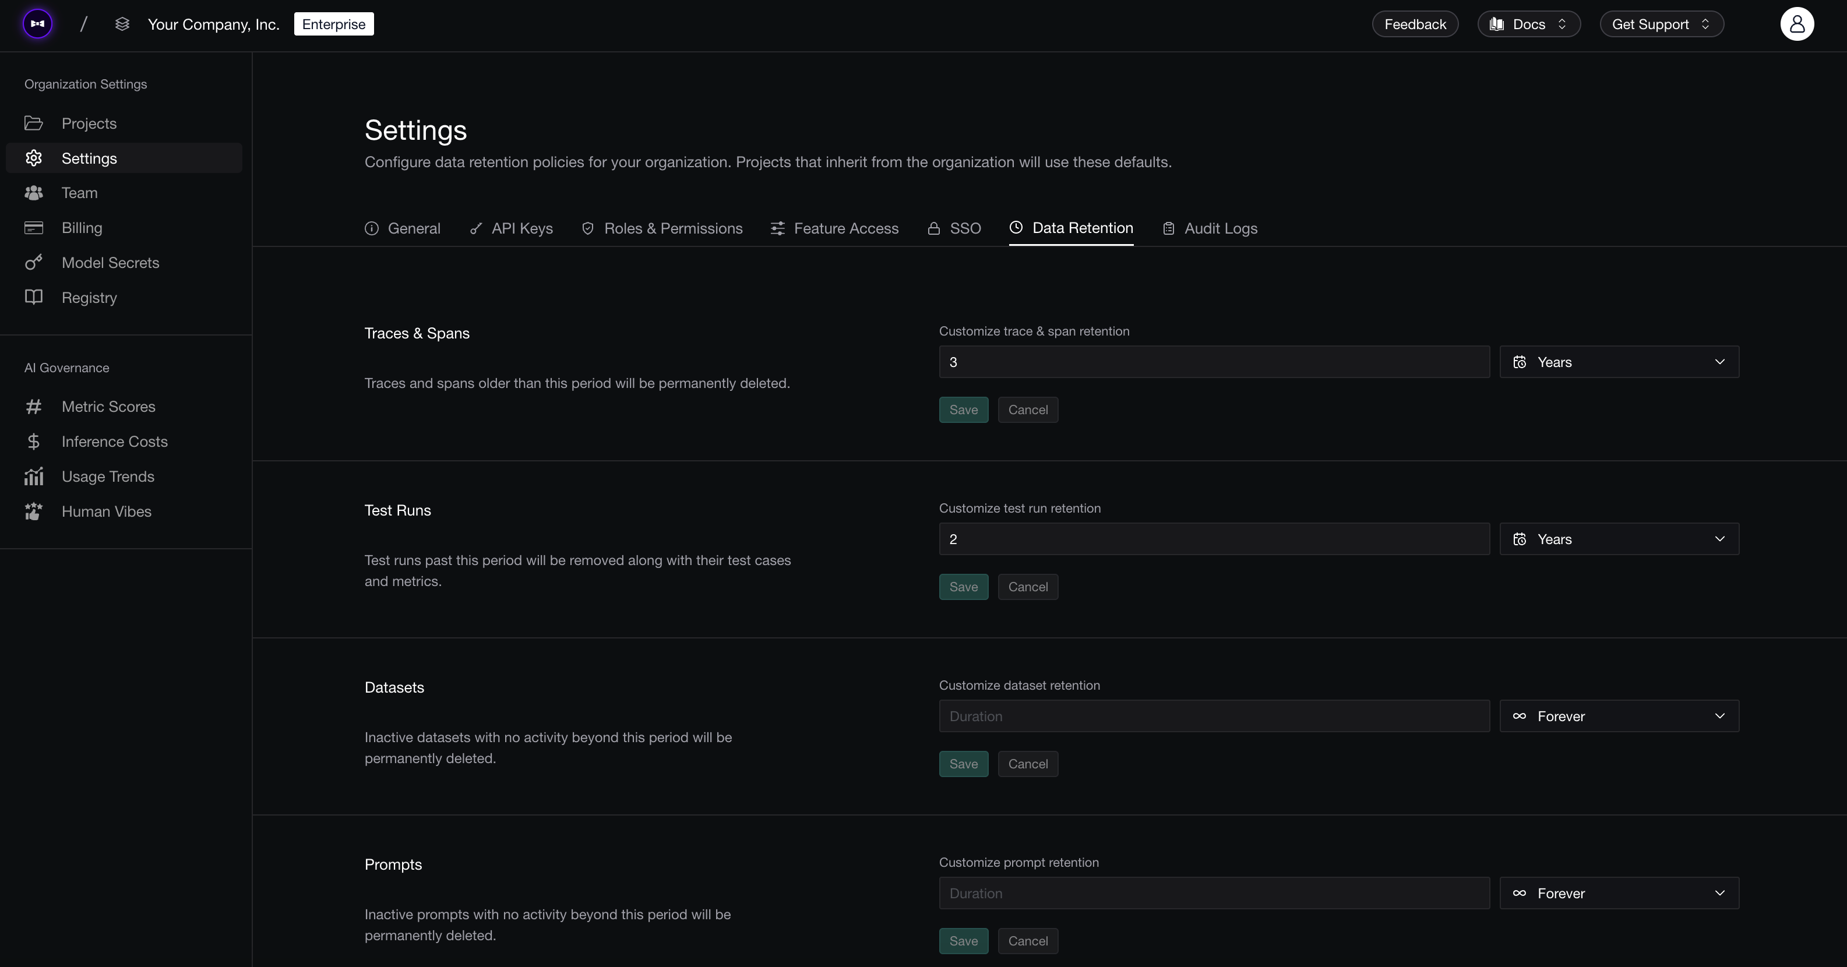The height and width of the screenshot is (967, 1847).
Task: Click Your Company, Inc. organization name
Action: tap(213, 24)
